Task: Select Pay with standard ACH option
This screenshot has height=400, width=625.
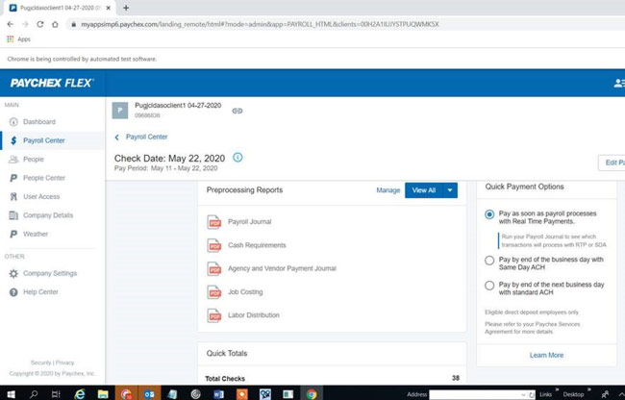Action: (x=489, y=286)
